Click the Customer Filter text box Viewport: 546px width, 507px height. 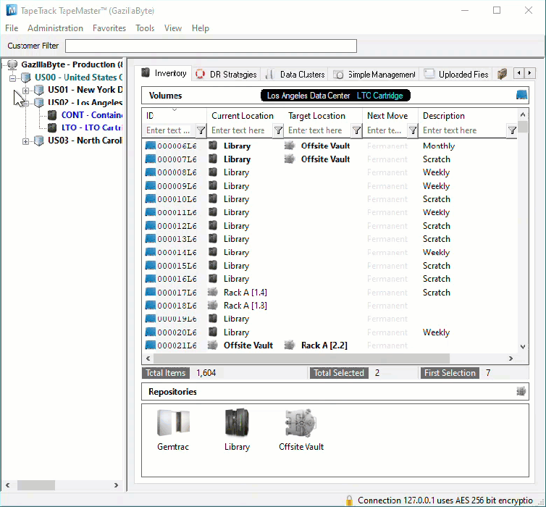coord(211,46)
